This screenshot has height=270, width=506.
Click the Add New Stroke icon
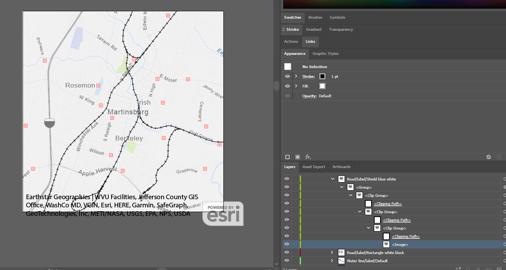(x=287, y=157)
